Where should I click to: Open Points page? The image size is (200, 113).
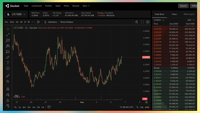tap(66, 6)
